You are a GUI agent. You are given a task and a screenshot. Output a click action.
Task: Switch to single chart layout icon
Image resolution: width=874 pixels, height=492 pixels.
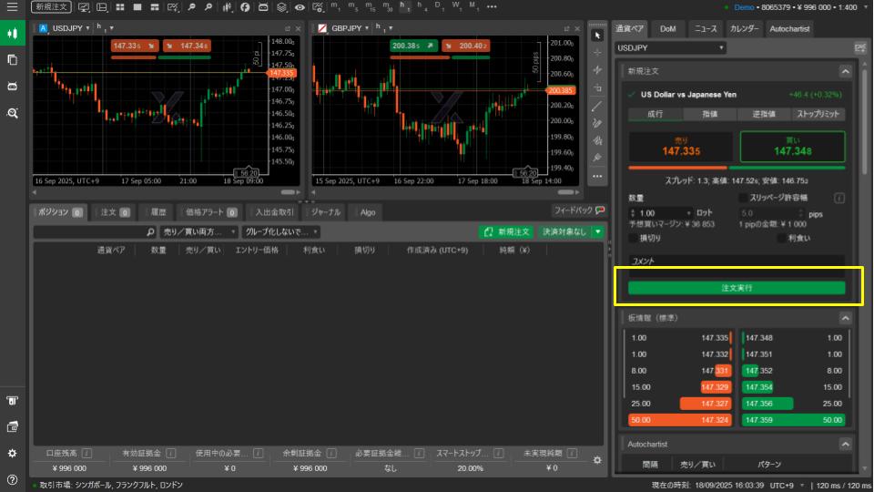[137, 7]
